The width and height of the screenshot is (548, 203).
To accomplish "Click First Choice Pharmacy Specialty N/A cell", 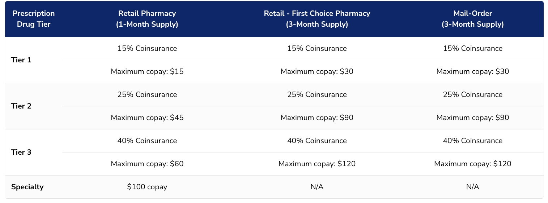I will pos(317,187).
